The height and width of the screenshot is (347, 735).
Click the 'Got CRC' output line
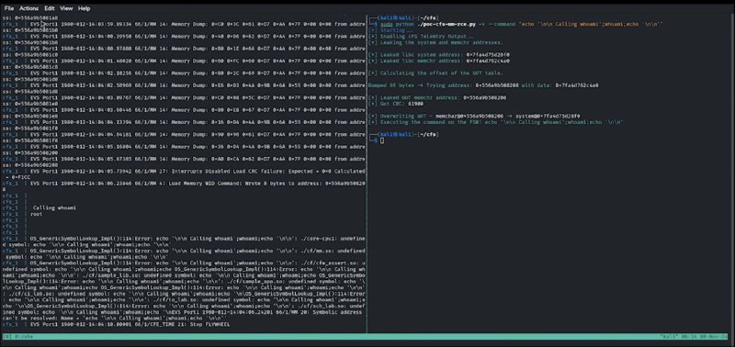(x=390, y=104)
